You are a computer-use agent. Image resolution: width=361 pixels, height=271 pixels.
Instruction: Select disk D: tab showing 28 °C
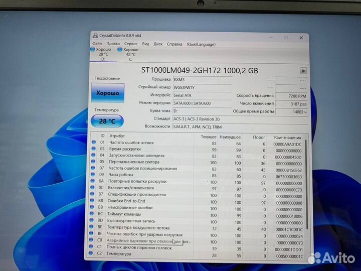tap(103, 54)
